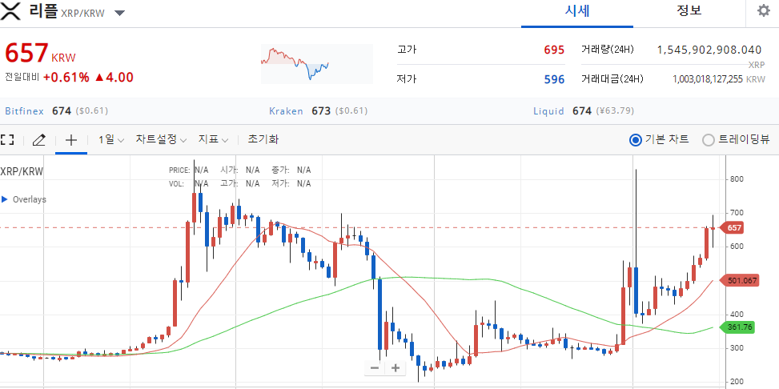The height and width of the screenshot is (389, 779).
Task: Click the 거래대금(24H) label
Action: click(x=612, y=79)
